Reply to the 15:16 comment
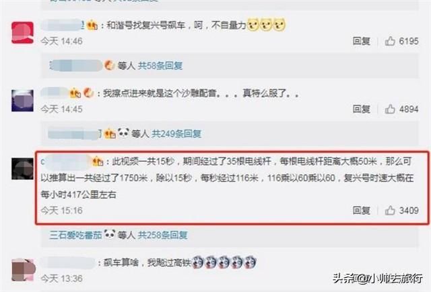431x292 pixels. pos(362,210)
